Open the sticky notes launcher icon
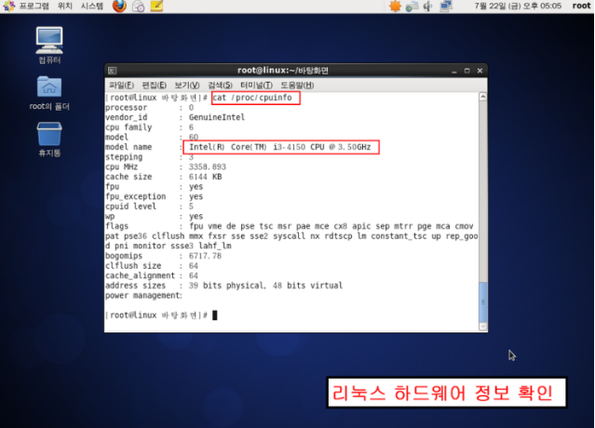 (156, 7)
